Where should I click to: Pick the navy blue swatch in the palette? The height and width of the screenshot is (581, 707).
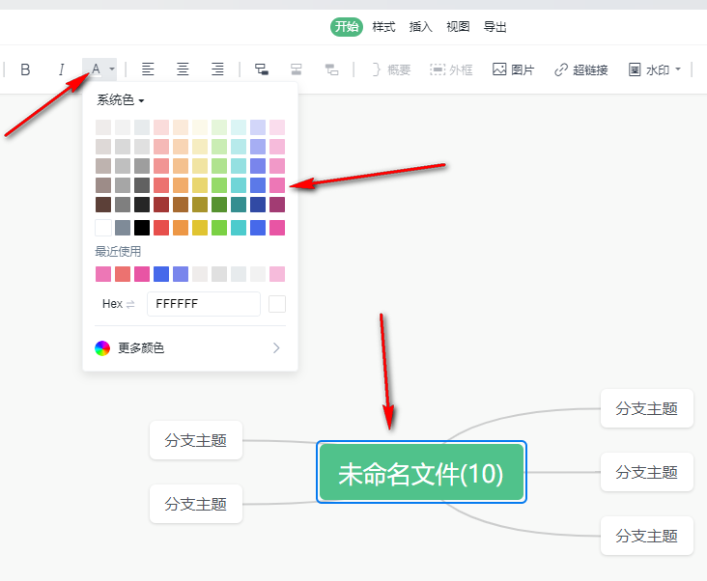tap(258, 205)
